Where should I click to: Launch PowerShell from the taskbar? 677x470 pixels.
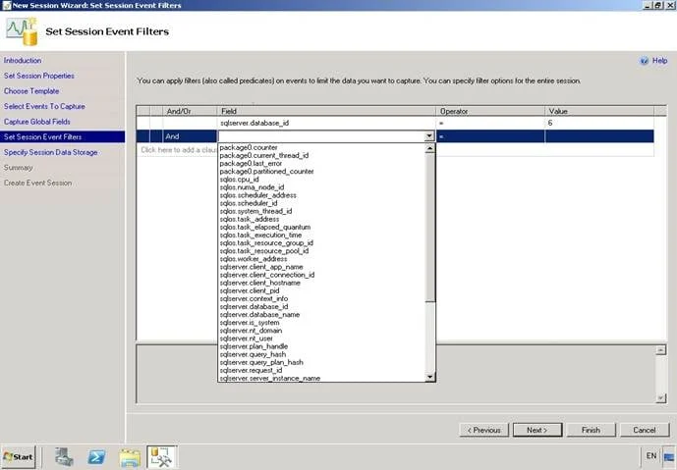pos(96,456)
